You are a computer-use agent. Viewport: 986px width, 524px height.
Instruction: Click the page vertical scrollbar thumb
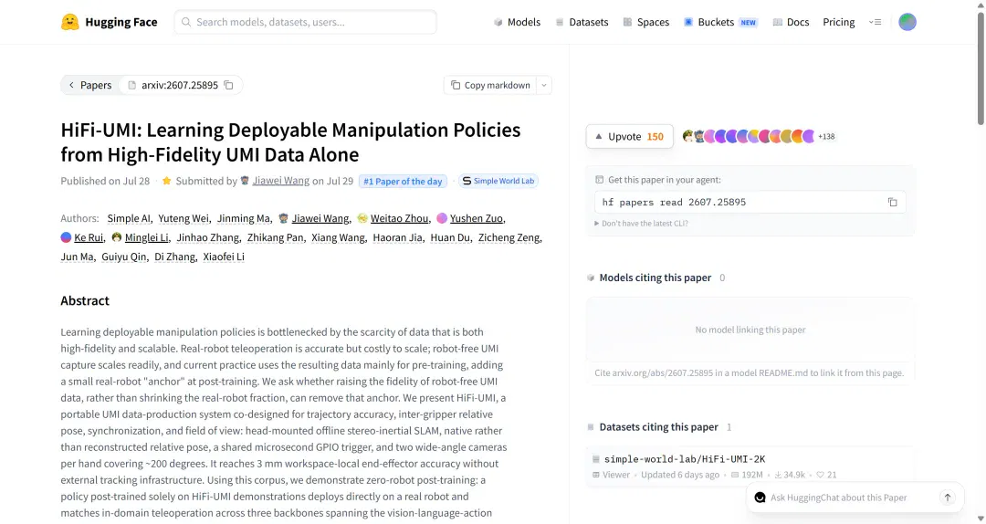(x=981, y=69)
